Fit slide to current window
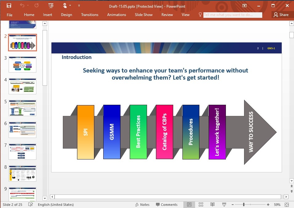The width and height of the screenshot is (294, 208). click(287, 205)
